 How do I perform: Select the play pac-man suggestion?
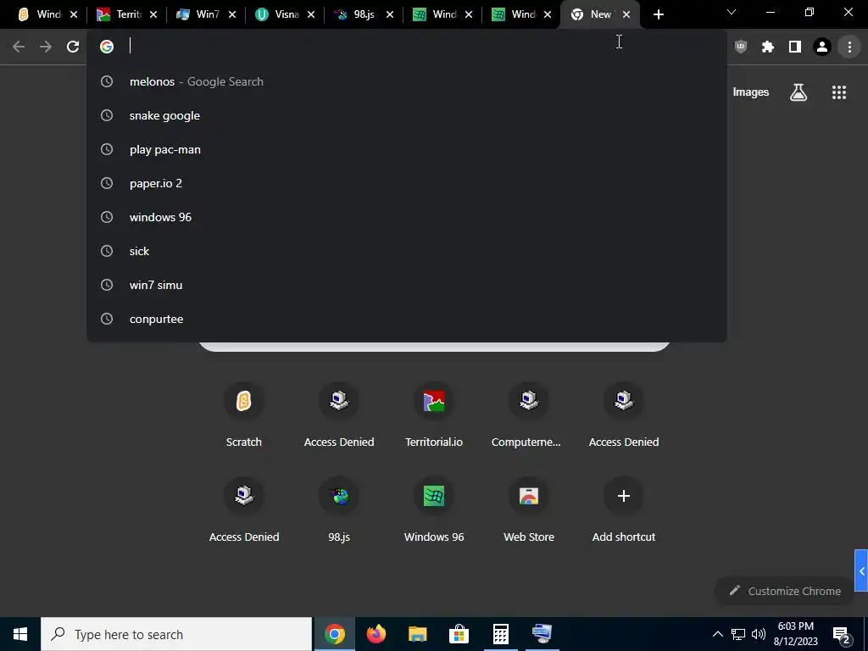coord(407,149)
